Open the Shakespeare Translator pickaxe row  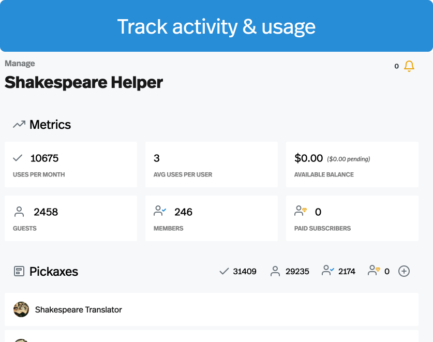point(211,310)
